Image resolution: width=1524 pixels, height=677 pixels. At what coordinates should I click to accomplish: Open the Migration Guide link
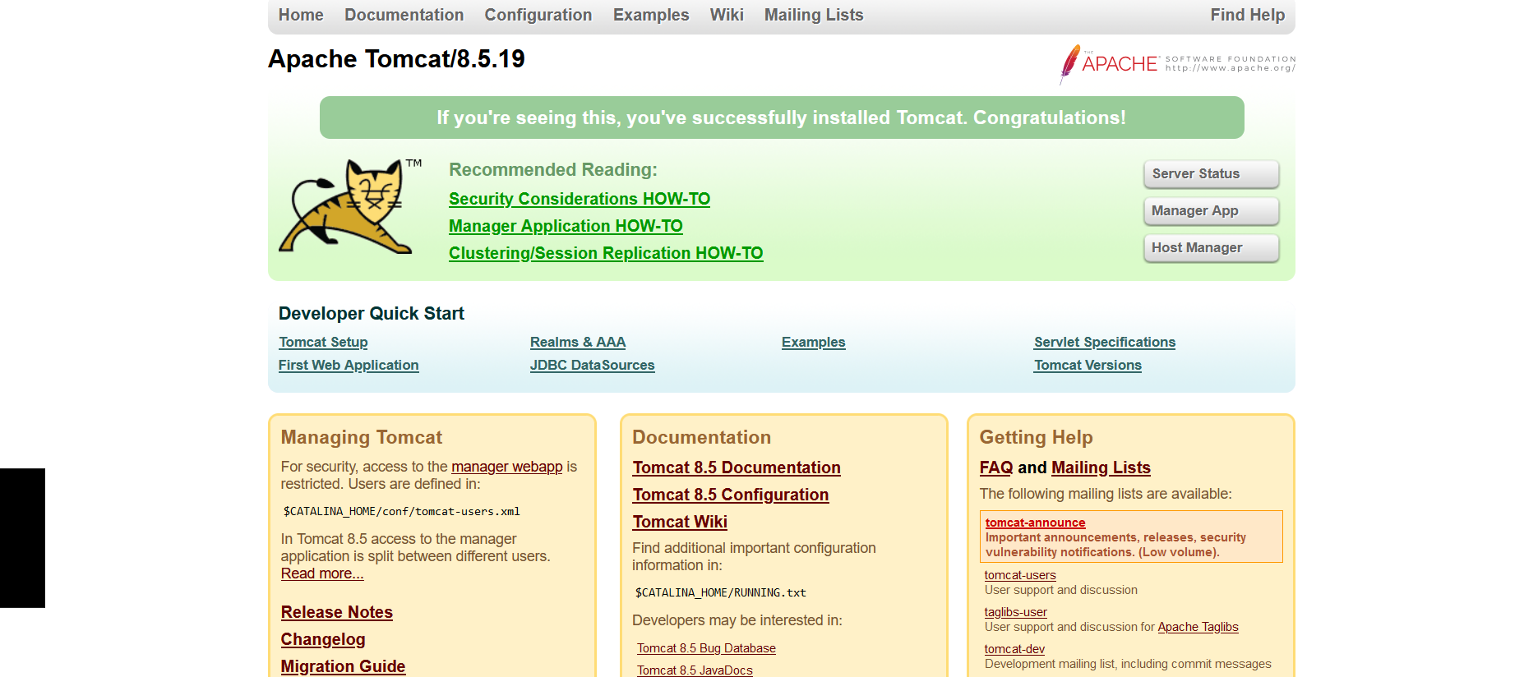pyautogui.click(x=344, y=666)
